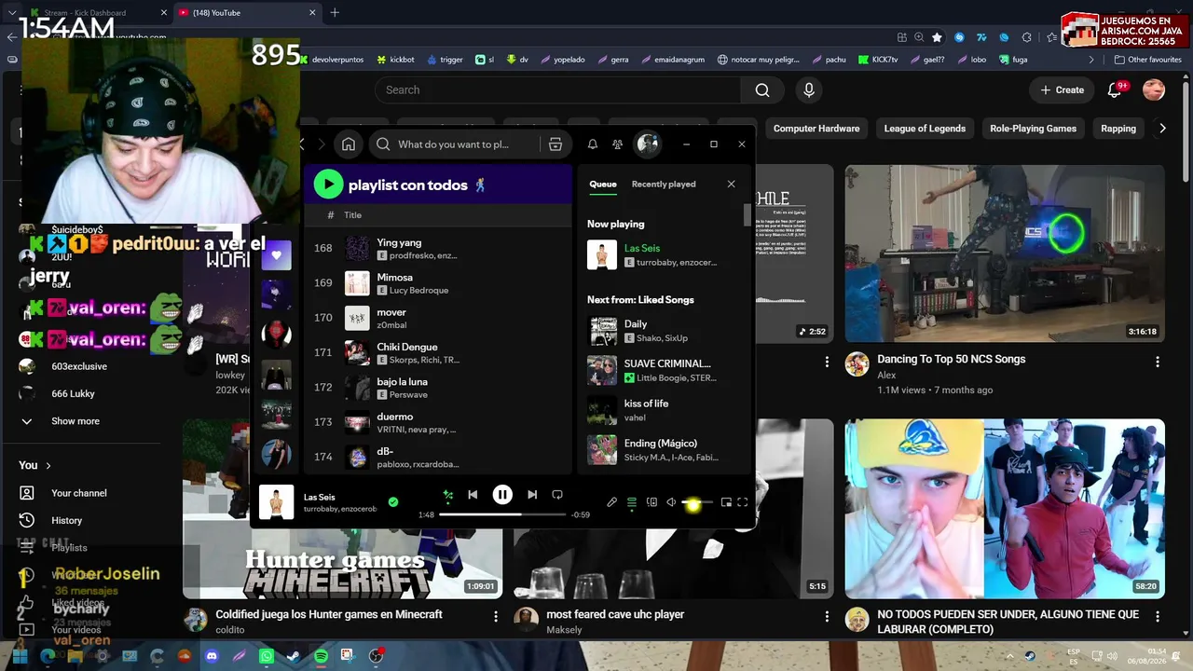
Task: Start YouTube voice search microphone
Action: click(x=809, y=90)
